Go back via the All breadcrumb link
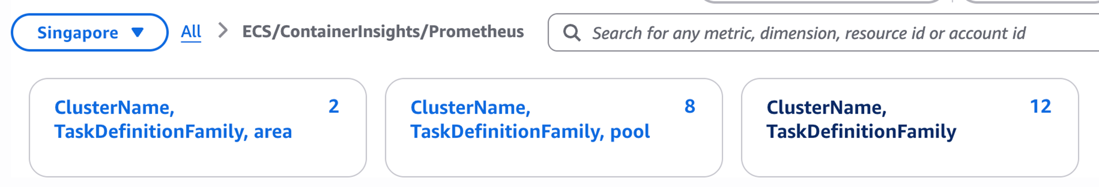The height and width of the screenshot is (187, 1099). (191, 32)
